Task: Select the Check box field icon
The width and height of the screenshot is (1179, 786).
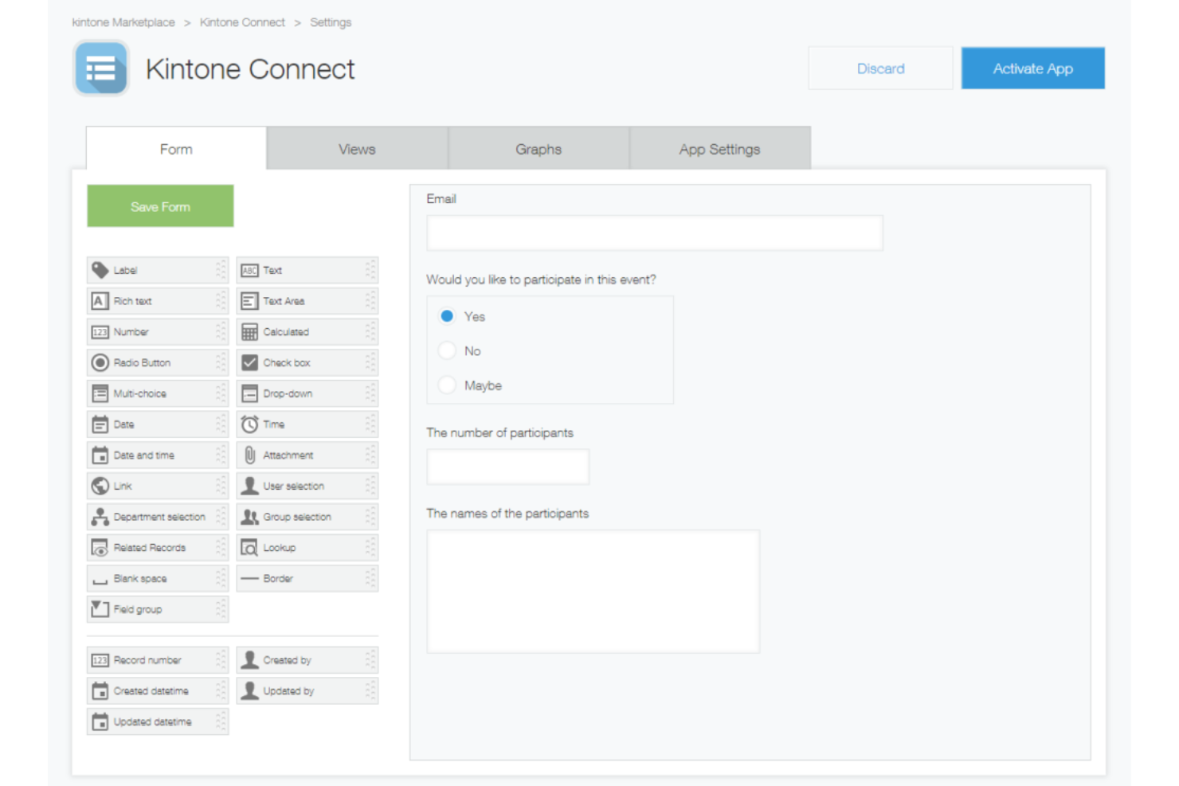Action: pyautogui.click(x=249, y=362)
